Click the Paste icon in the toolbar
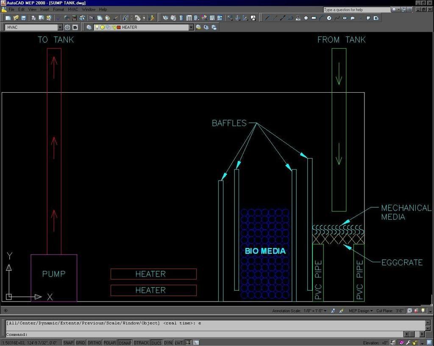The height and width of the screenshot is (346, 434). click(x=107, y=18)
